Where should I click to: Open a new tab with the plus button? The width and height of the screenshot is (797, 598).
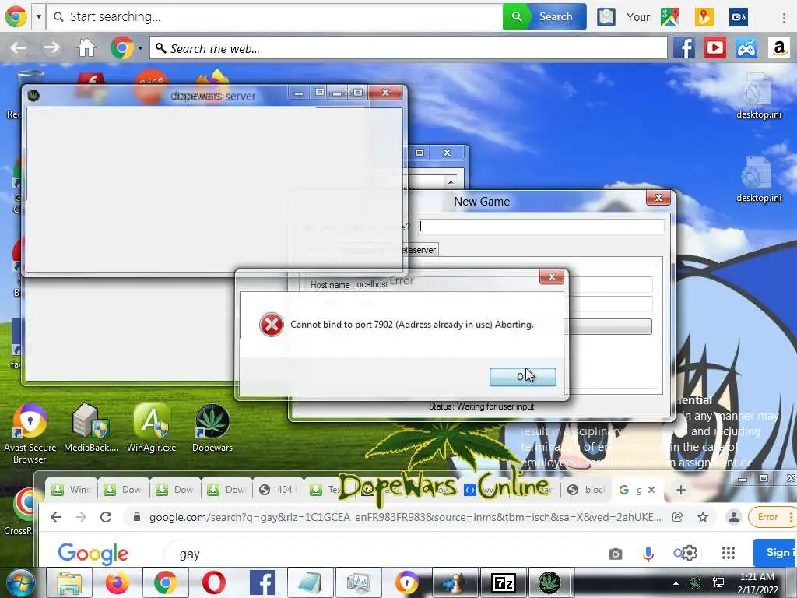680,490
